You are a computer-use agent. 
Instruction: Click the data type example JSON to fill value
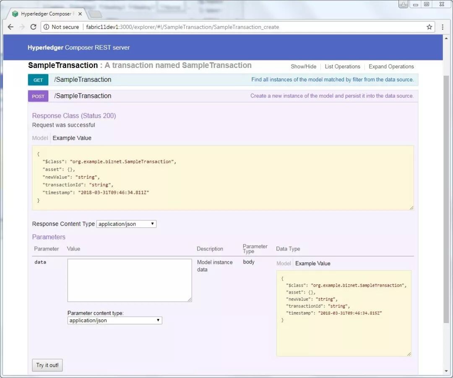tap(344, 313)
